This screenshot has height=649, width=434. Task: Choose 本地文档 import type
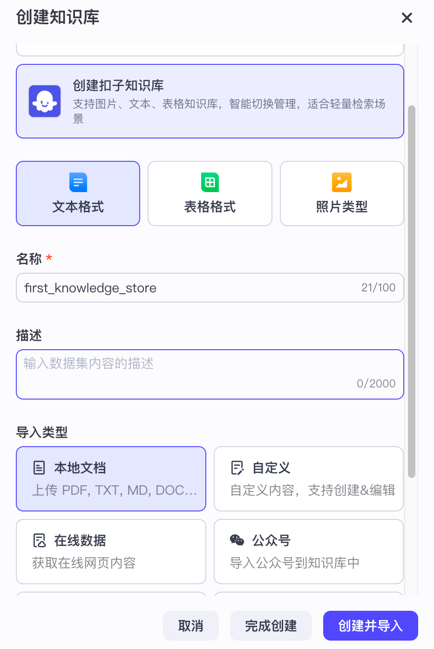(111, 479)
